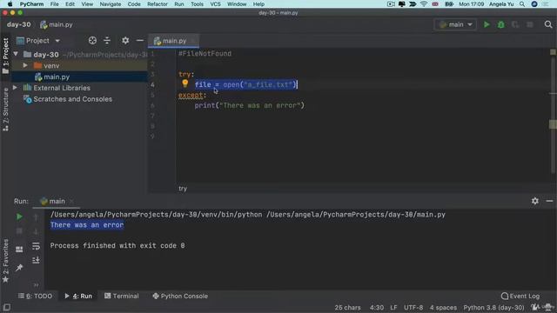
Task: Toggle soft-wrap in Run console
Action: pos(36,246)
